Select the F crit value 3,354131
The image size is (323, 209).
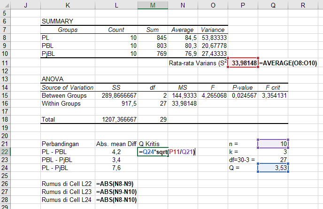tap(272, 95)
